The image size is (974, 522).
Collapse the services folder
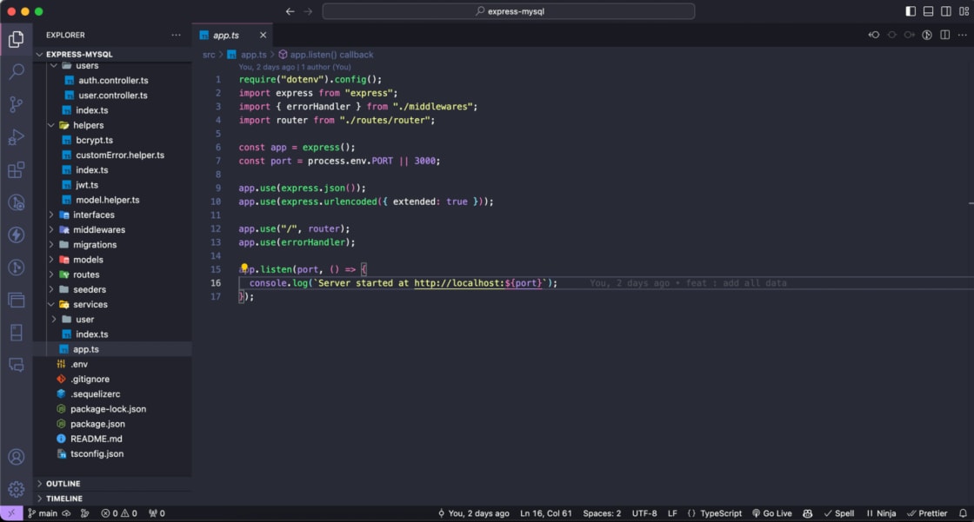(x=112, y=304)
